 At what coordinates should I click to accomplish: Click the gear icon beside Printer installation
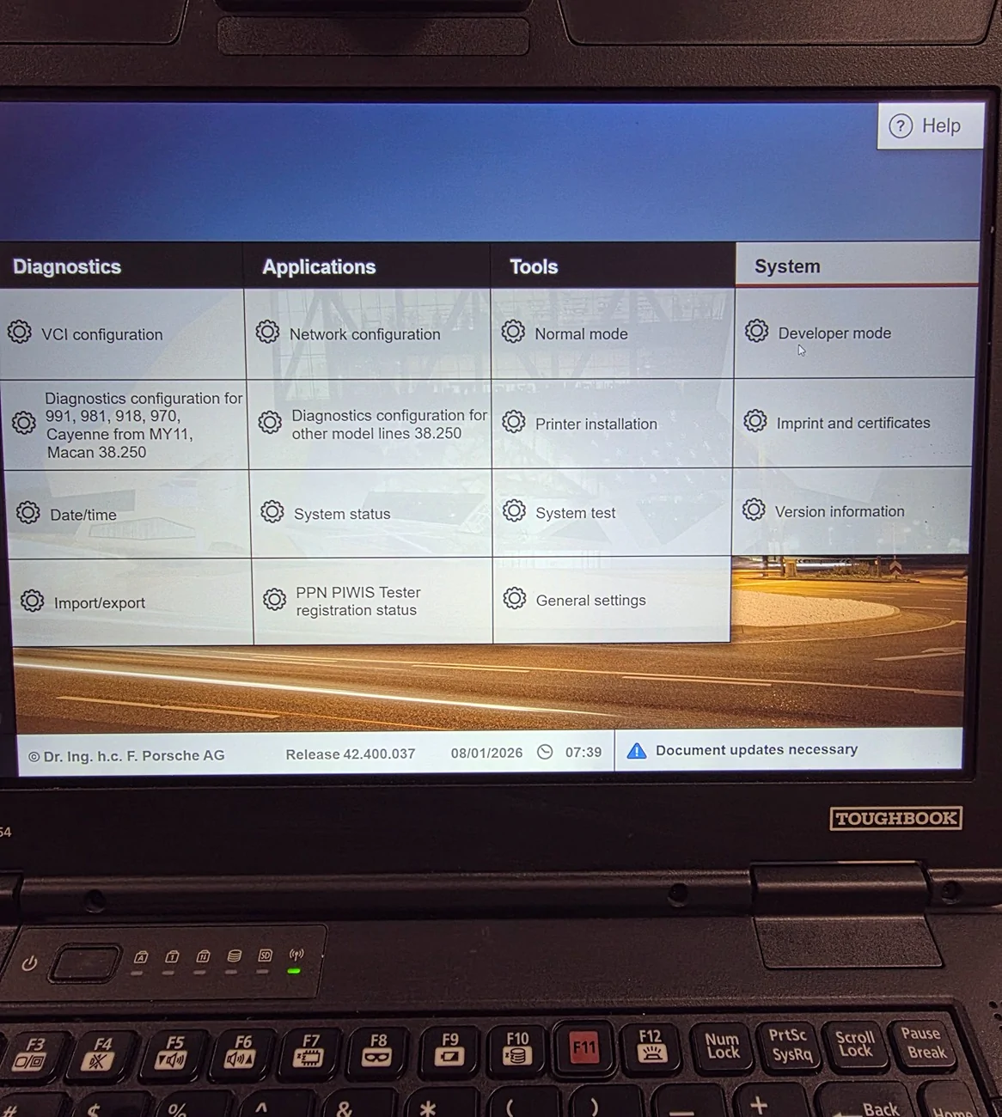514,422
